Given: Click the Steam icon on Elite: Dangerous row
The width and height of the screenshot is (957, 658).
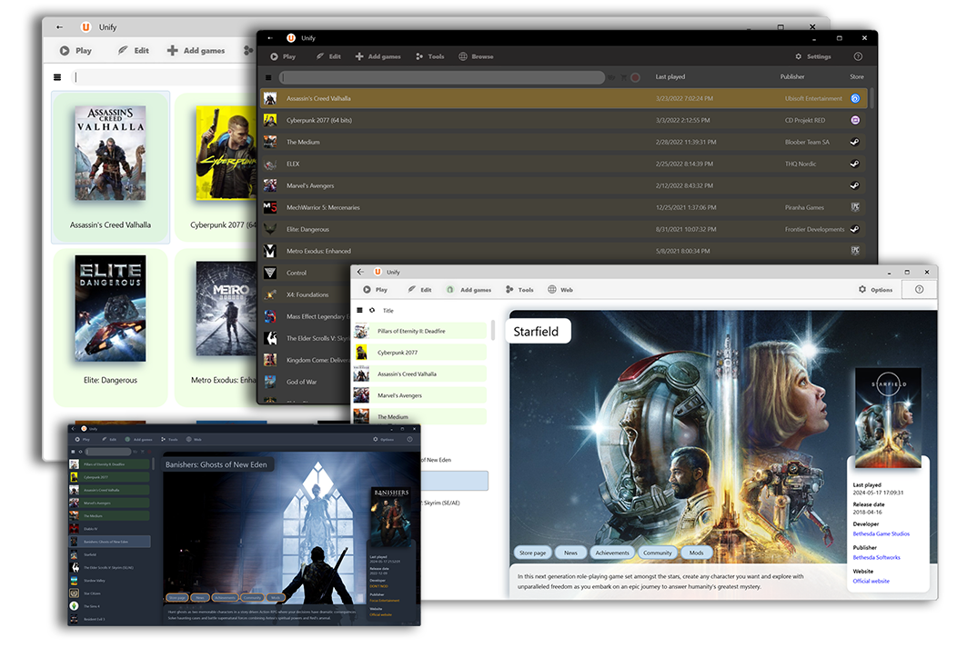Looking at the screenshot, I should point(855,229).
